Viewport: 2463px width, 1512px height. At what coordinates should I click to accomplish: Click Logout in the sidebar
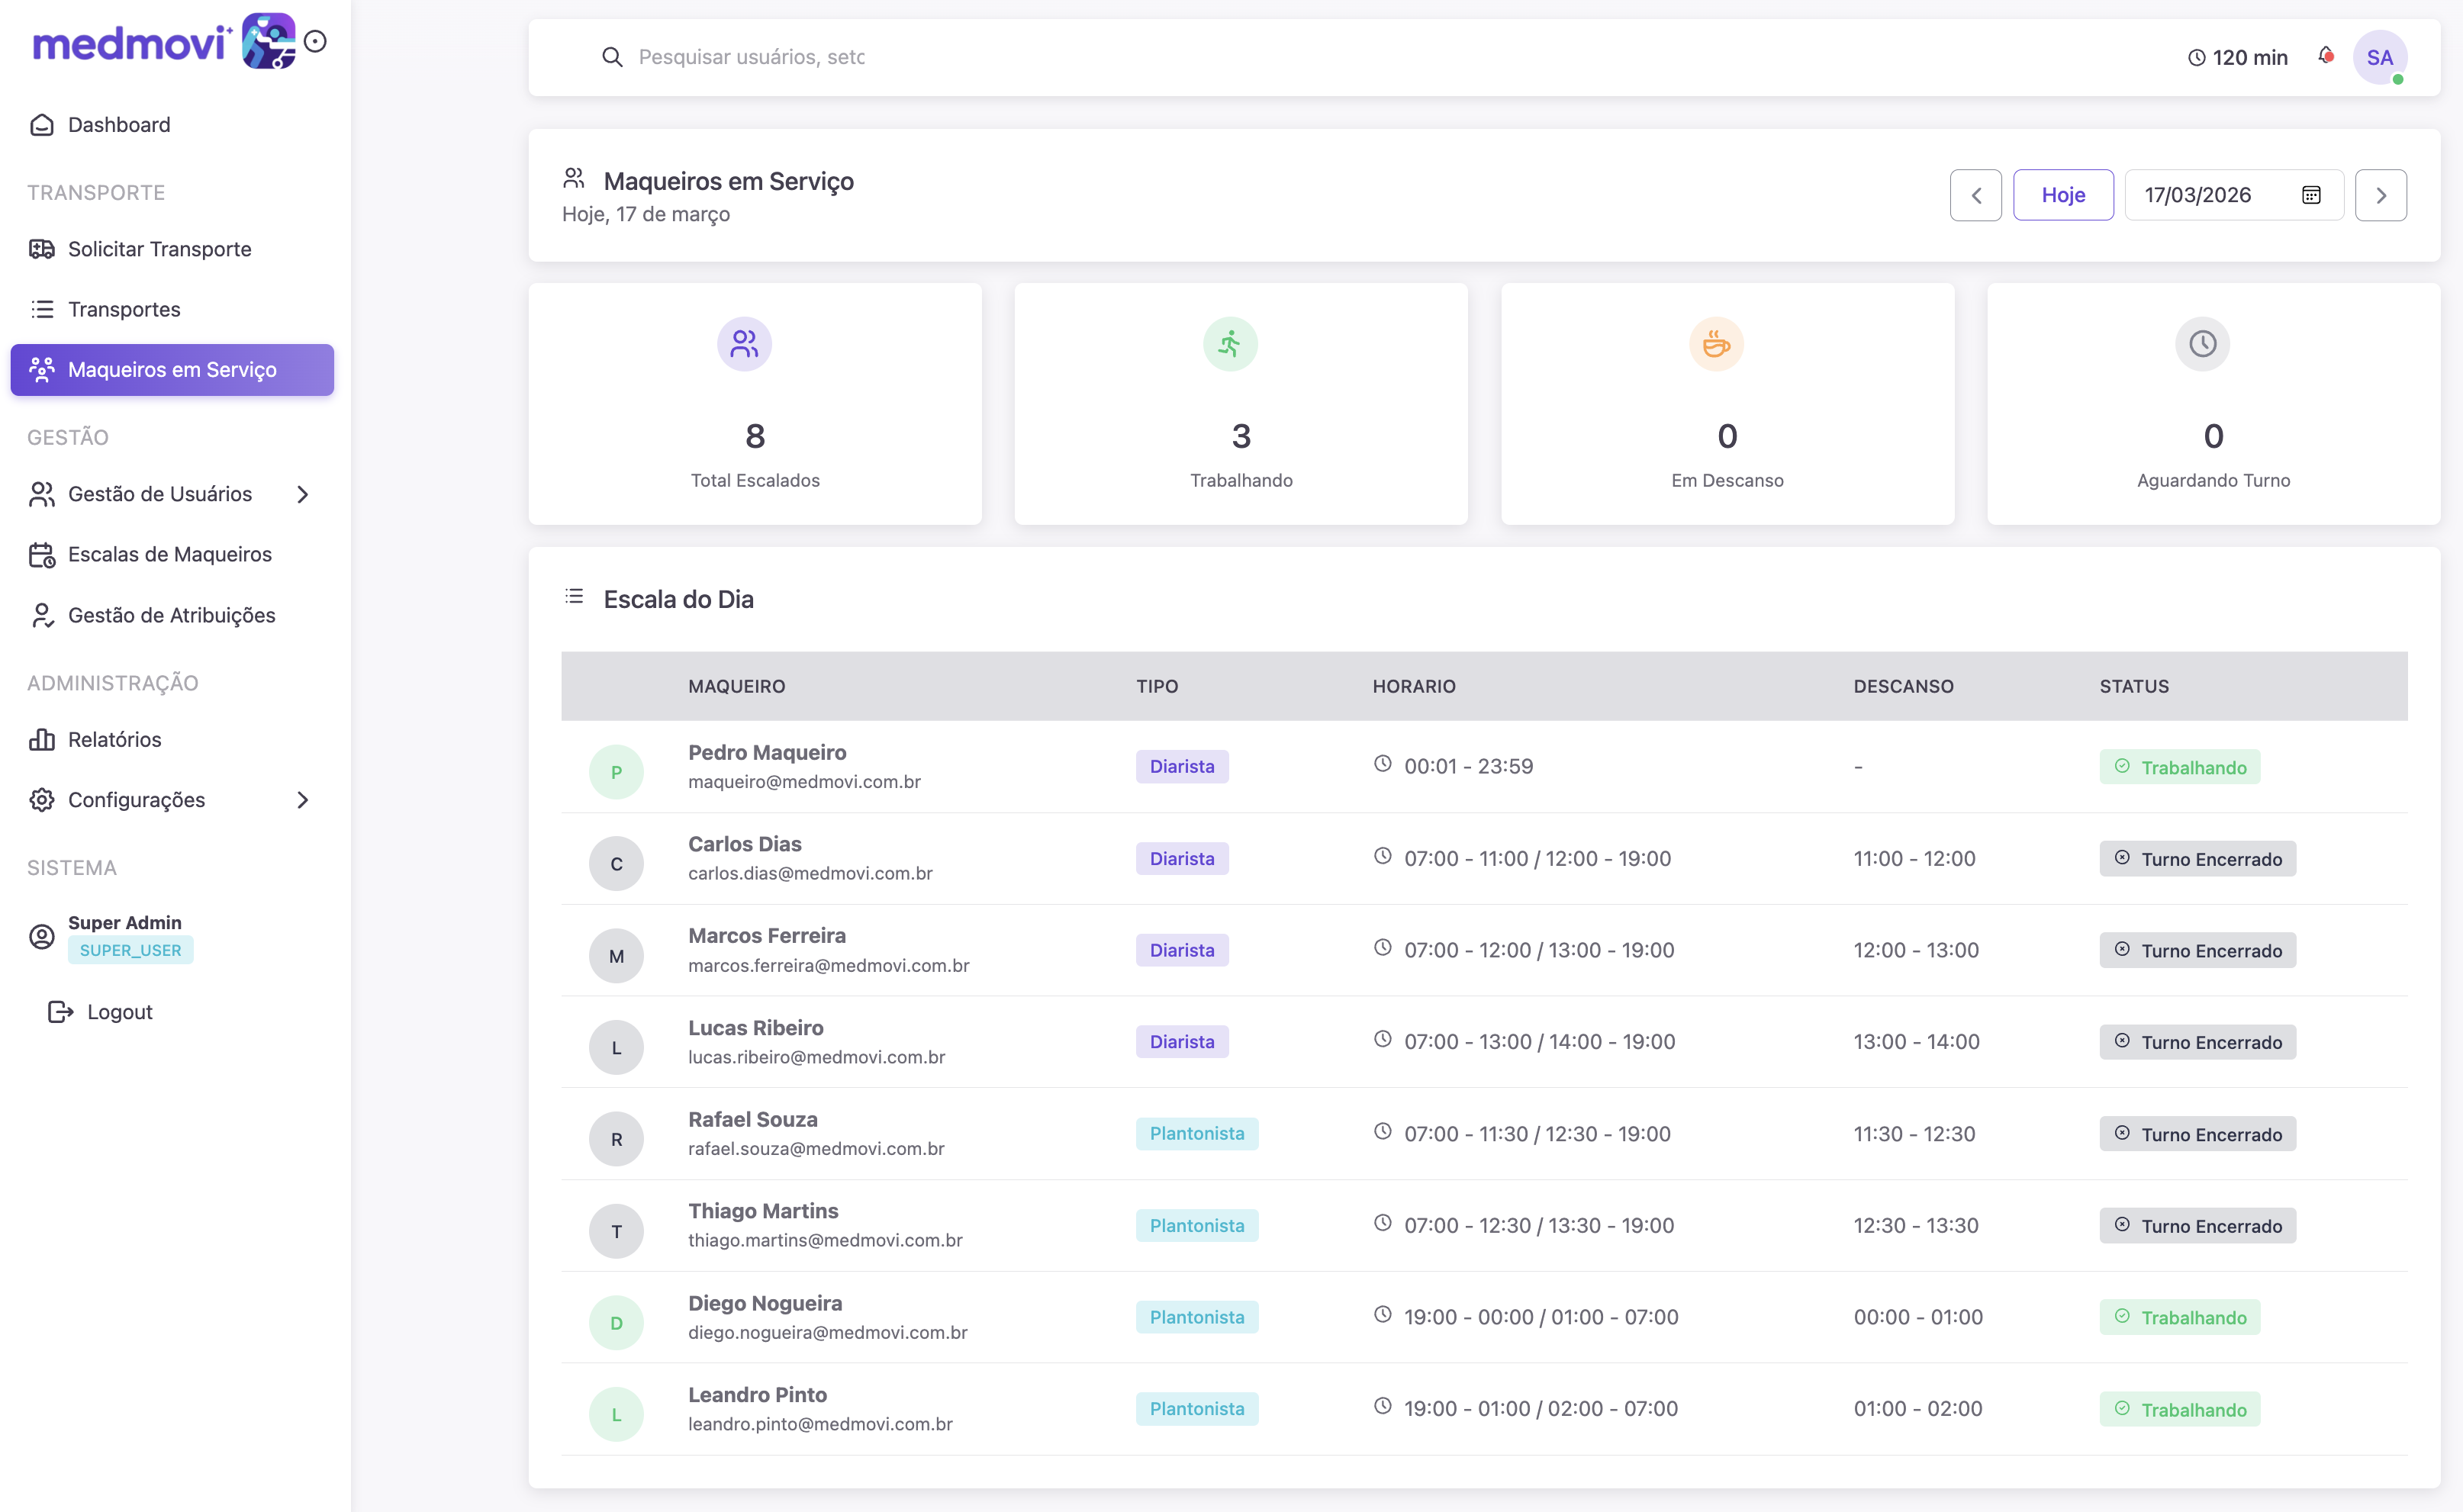119,1011
